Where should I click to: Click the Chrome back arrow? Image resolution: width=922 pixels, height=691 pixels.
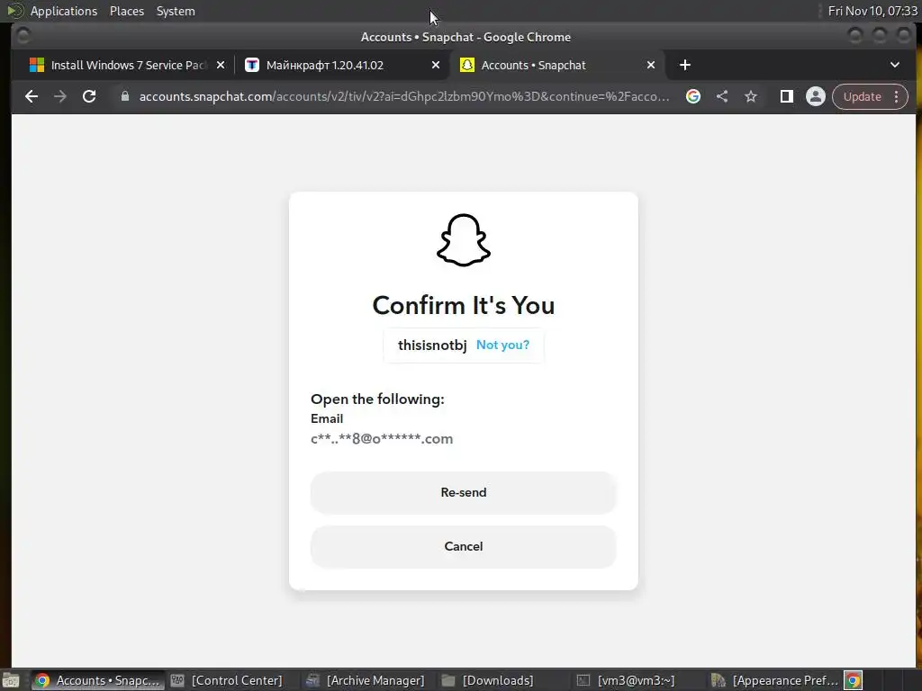click(32, 96)
